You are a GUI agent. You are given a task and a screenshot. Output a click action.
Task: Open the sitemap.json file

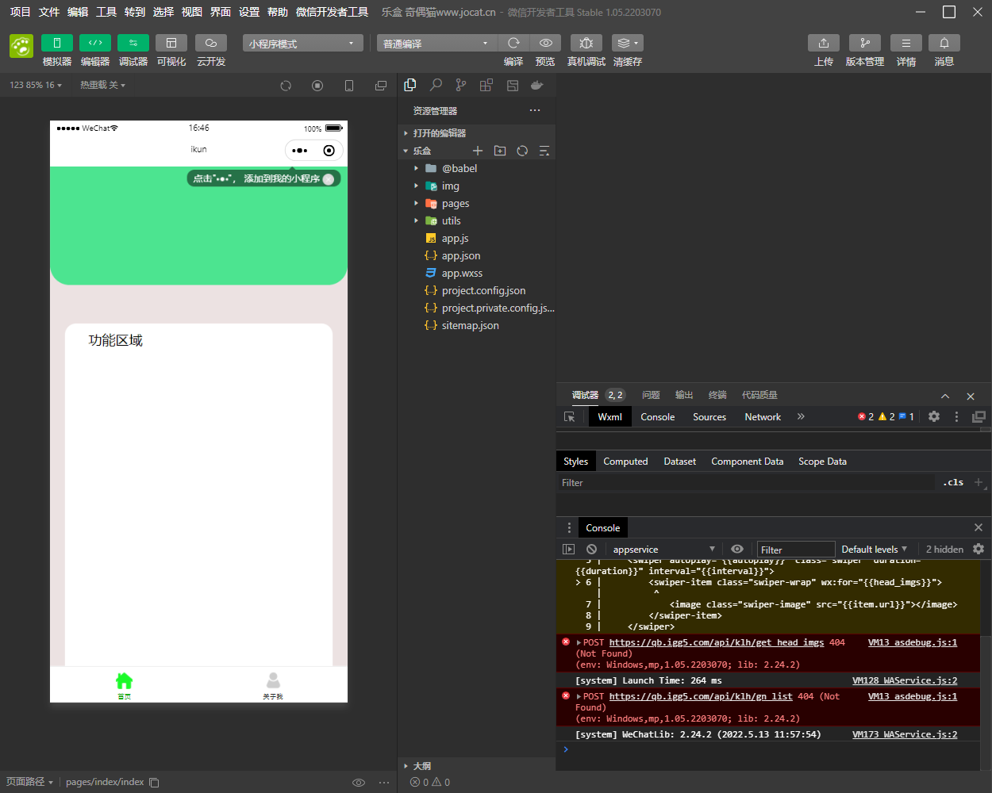tap(476, 325)
